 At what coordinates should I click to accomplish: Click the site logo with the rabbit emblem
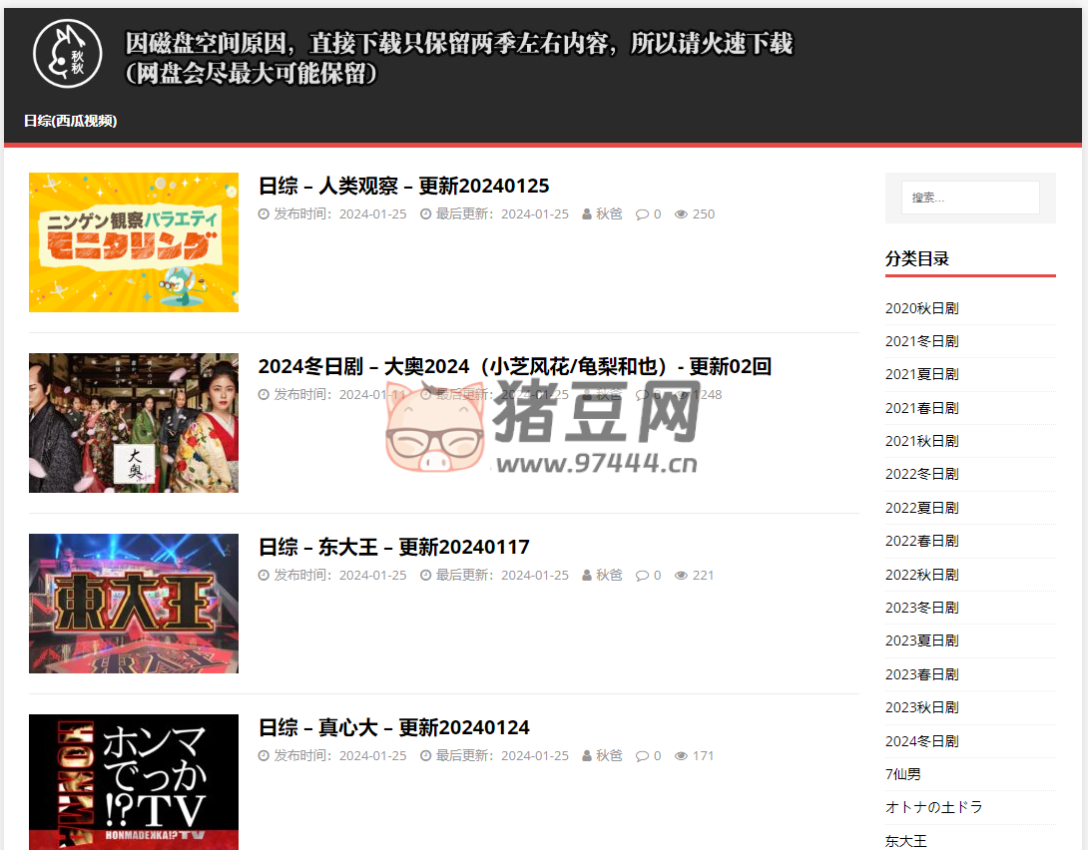click(67, 54)
